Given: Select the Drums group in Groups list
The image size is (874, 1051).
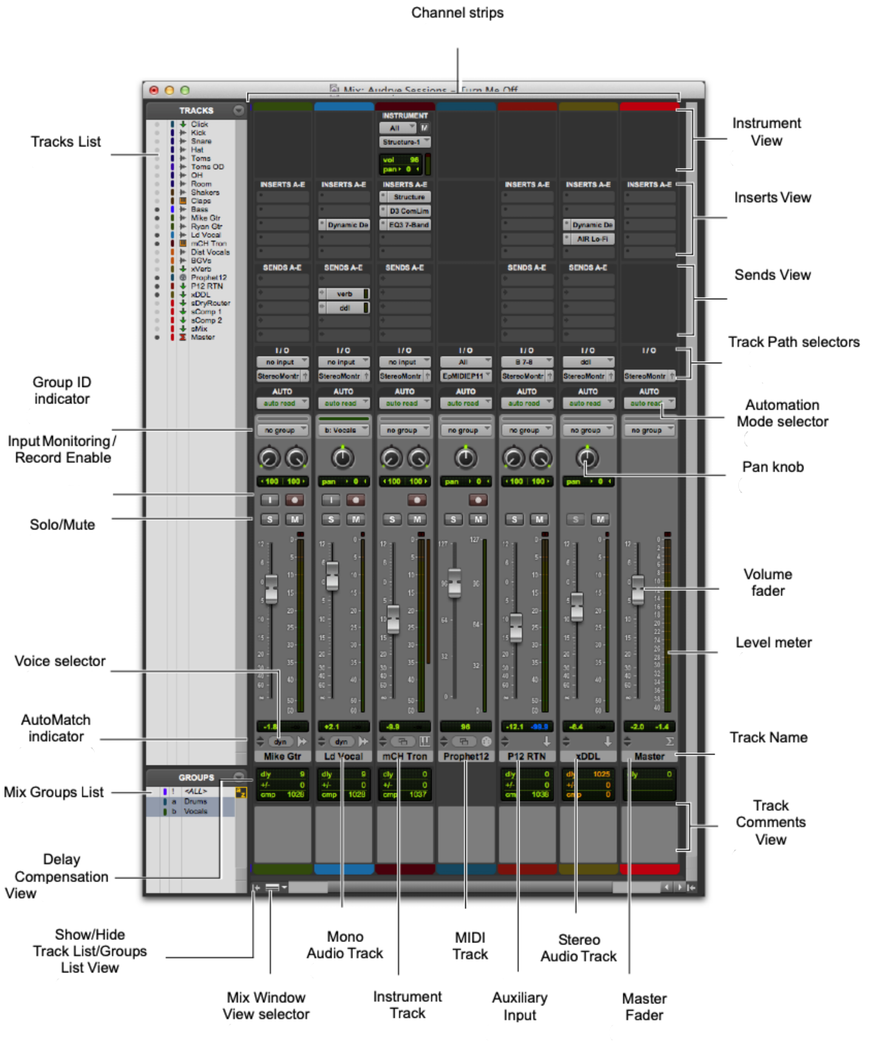Looking at the screenshot, I should click(195, 801).
